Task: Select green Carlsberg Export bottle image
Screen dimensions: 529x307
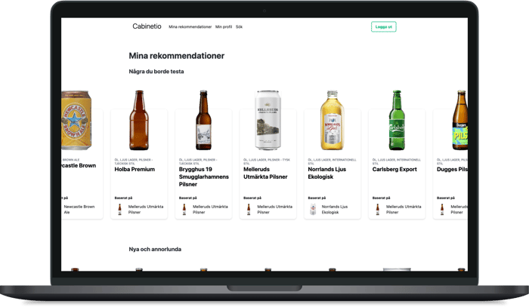Action: click(397, 120)
